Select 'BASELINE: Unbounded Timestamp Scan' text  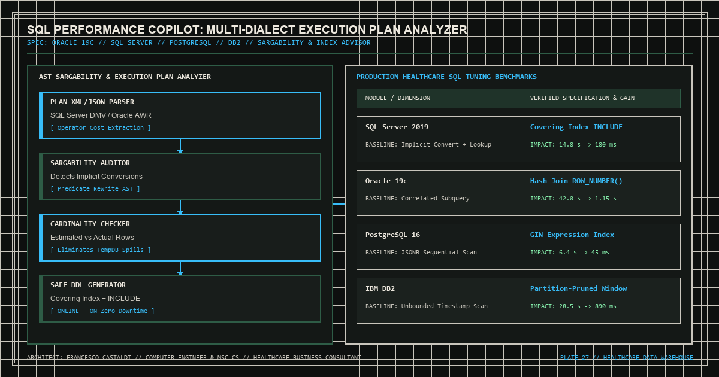(x=427, y=306)
